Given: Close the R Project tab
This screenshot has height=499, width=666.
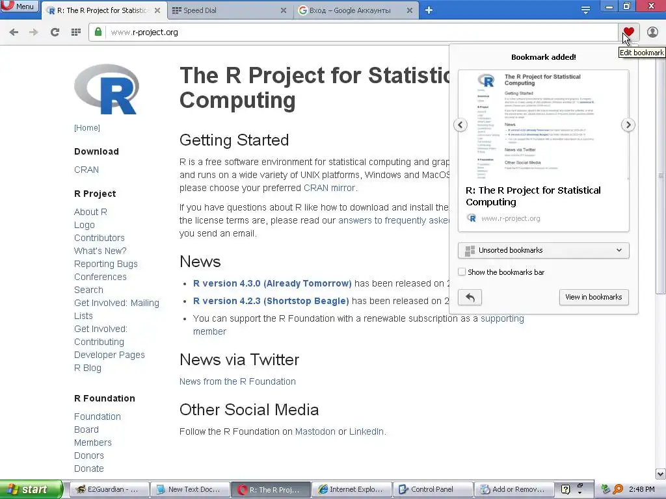Looking at the screenshot, I should tap(157, 10).
